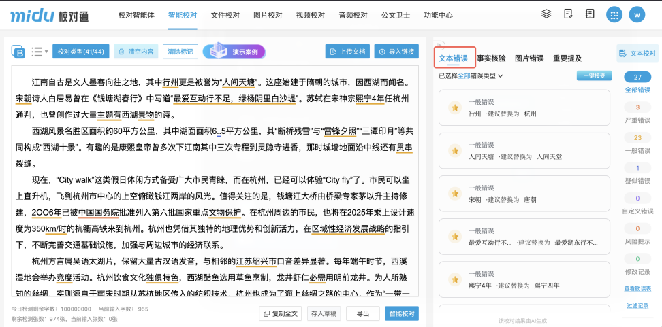
Task: Click the 复制全文 copy button
Action: click(281, 313)
